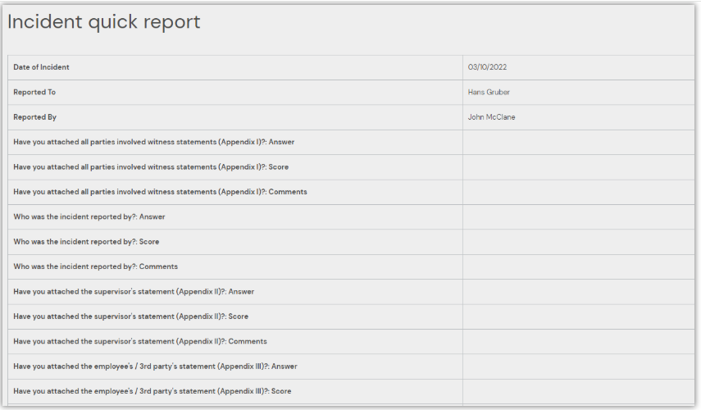
Task: Select supervisor's statement (Appendix II) Comments label
Action: (140, 341)
